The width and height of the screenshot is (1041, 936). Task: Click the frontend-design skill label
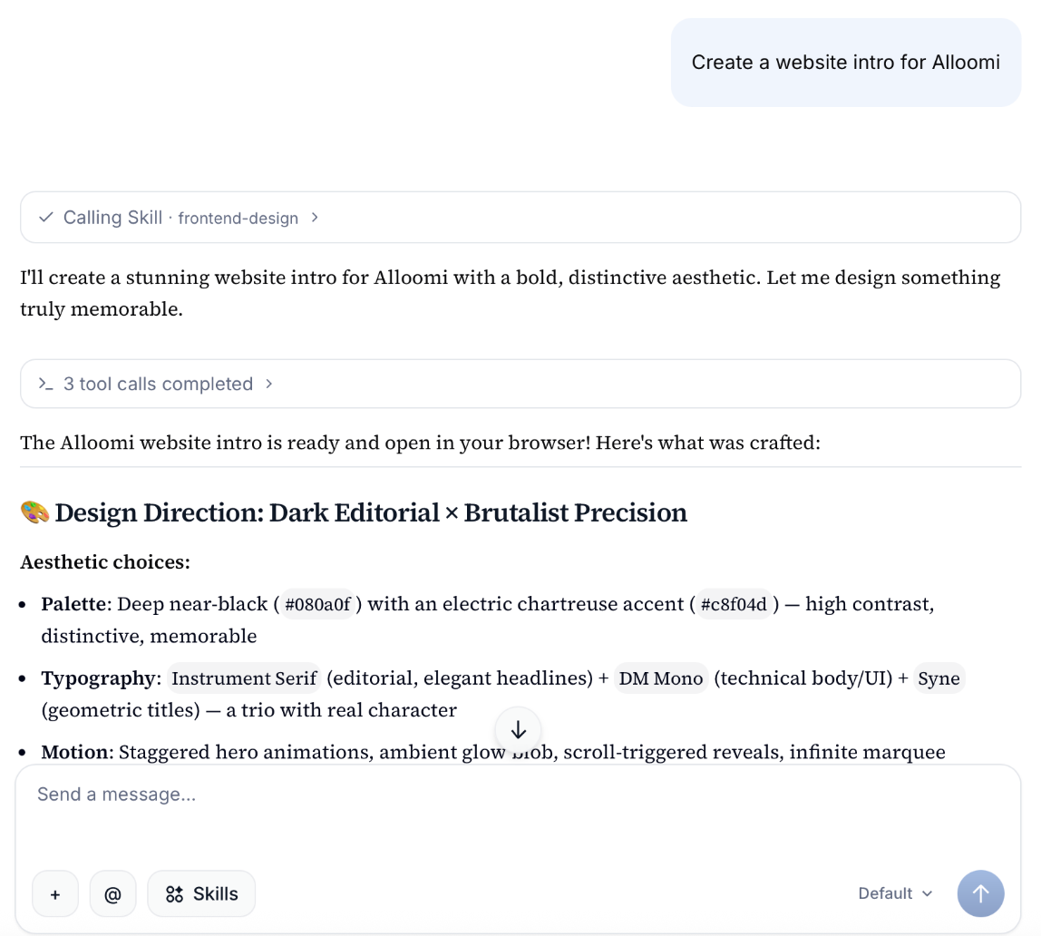click(x=238, y=219)
